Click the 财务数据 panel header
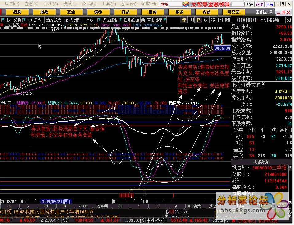 (x=261, y=162)
